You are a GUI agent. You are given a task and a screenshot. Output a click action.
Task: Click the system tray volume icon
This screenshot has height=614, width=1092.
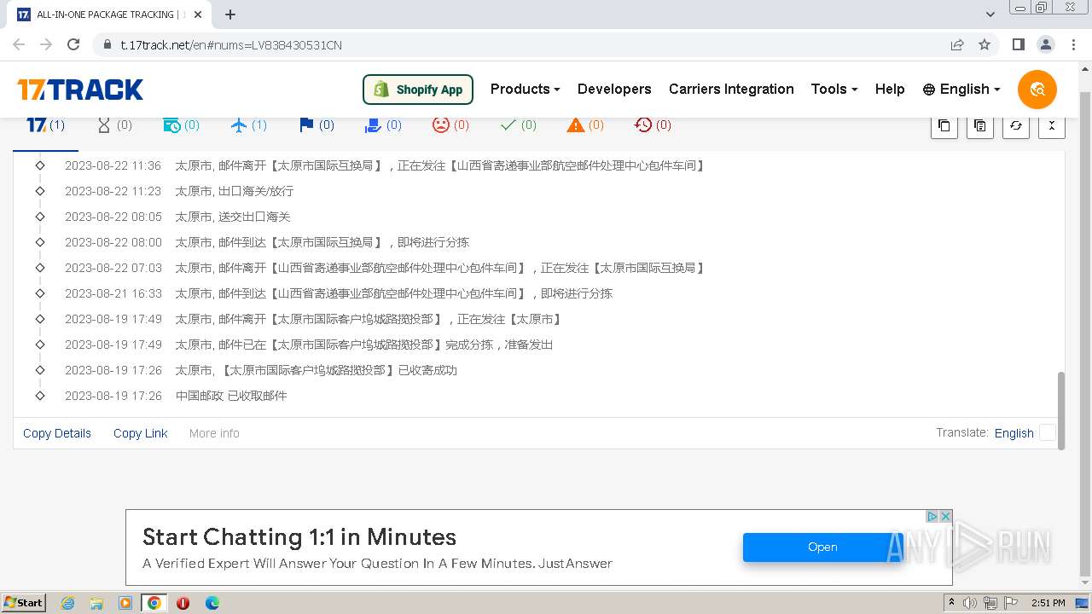click(970, 603)
